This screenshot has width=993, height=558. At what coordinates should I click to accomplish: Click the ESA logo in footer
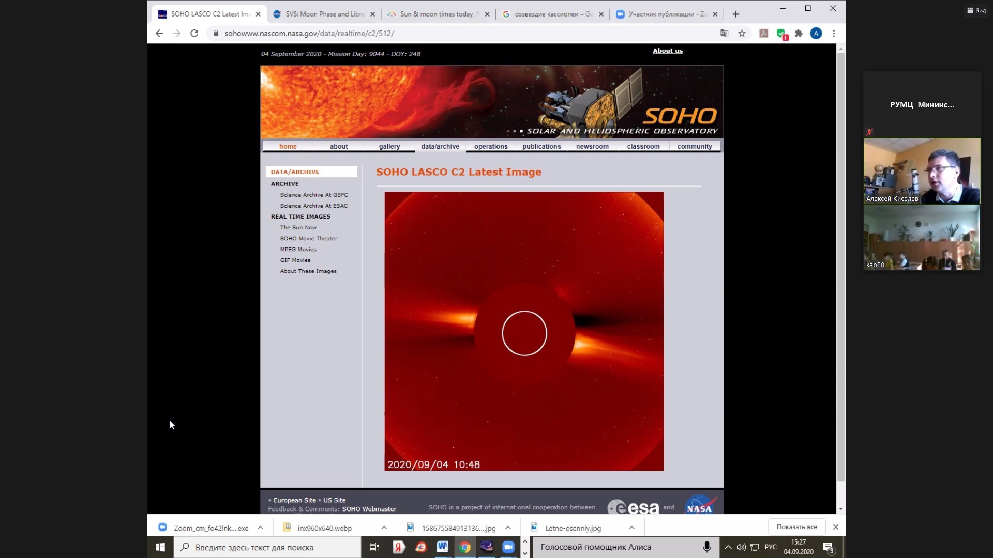click(x=633, y=507)
